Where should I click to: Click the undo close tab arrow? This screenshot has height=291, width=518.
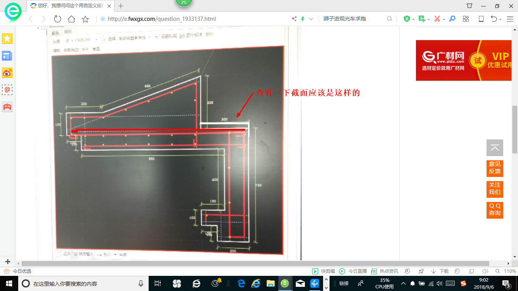coord(494,19)
